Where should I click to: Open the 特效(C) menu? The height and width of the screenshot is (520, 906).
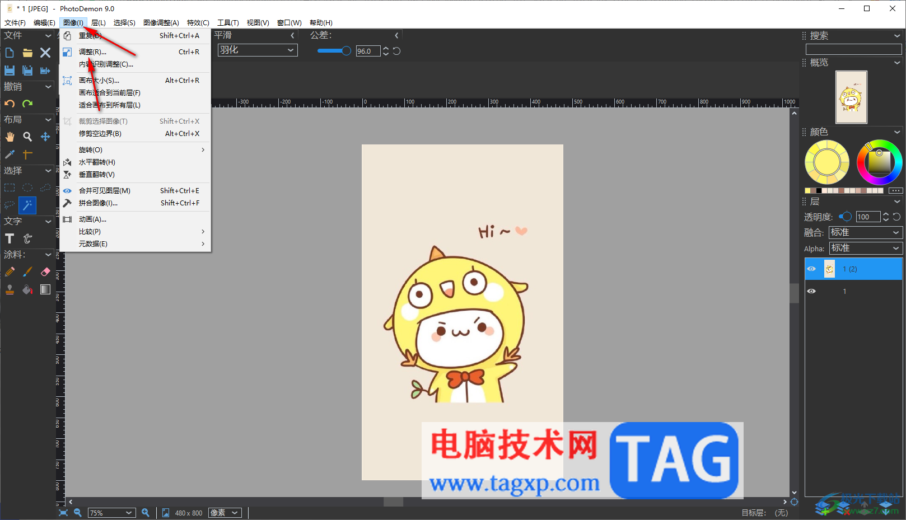click(198, 23)
